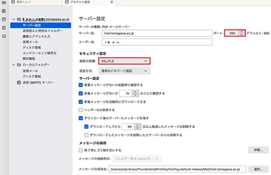Click the ローカルフォルダー folder icon
The height and width of the screenshot is (175, 271).
click(19, 65)
